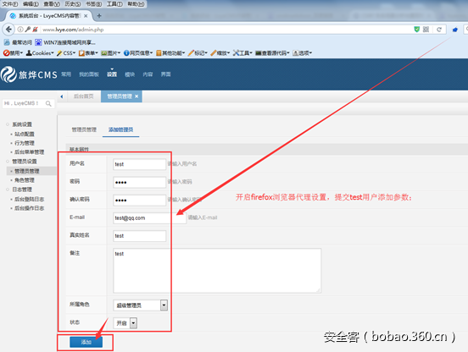Open the 编辑(E) menu
This screenshot has height=352, width=468.
(31, 4)
